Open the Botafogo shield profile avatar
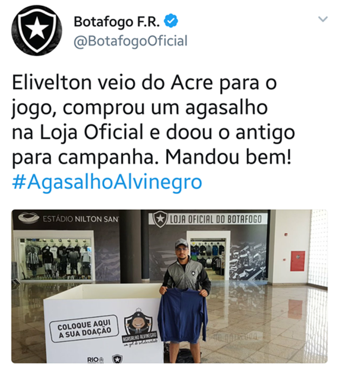 37,31
